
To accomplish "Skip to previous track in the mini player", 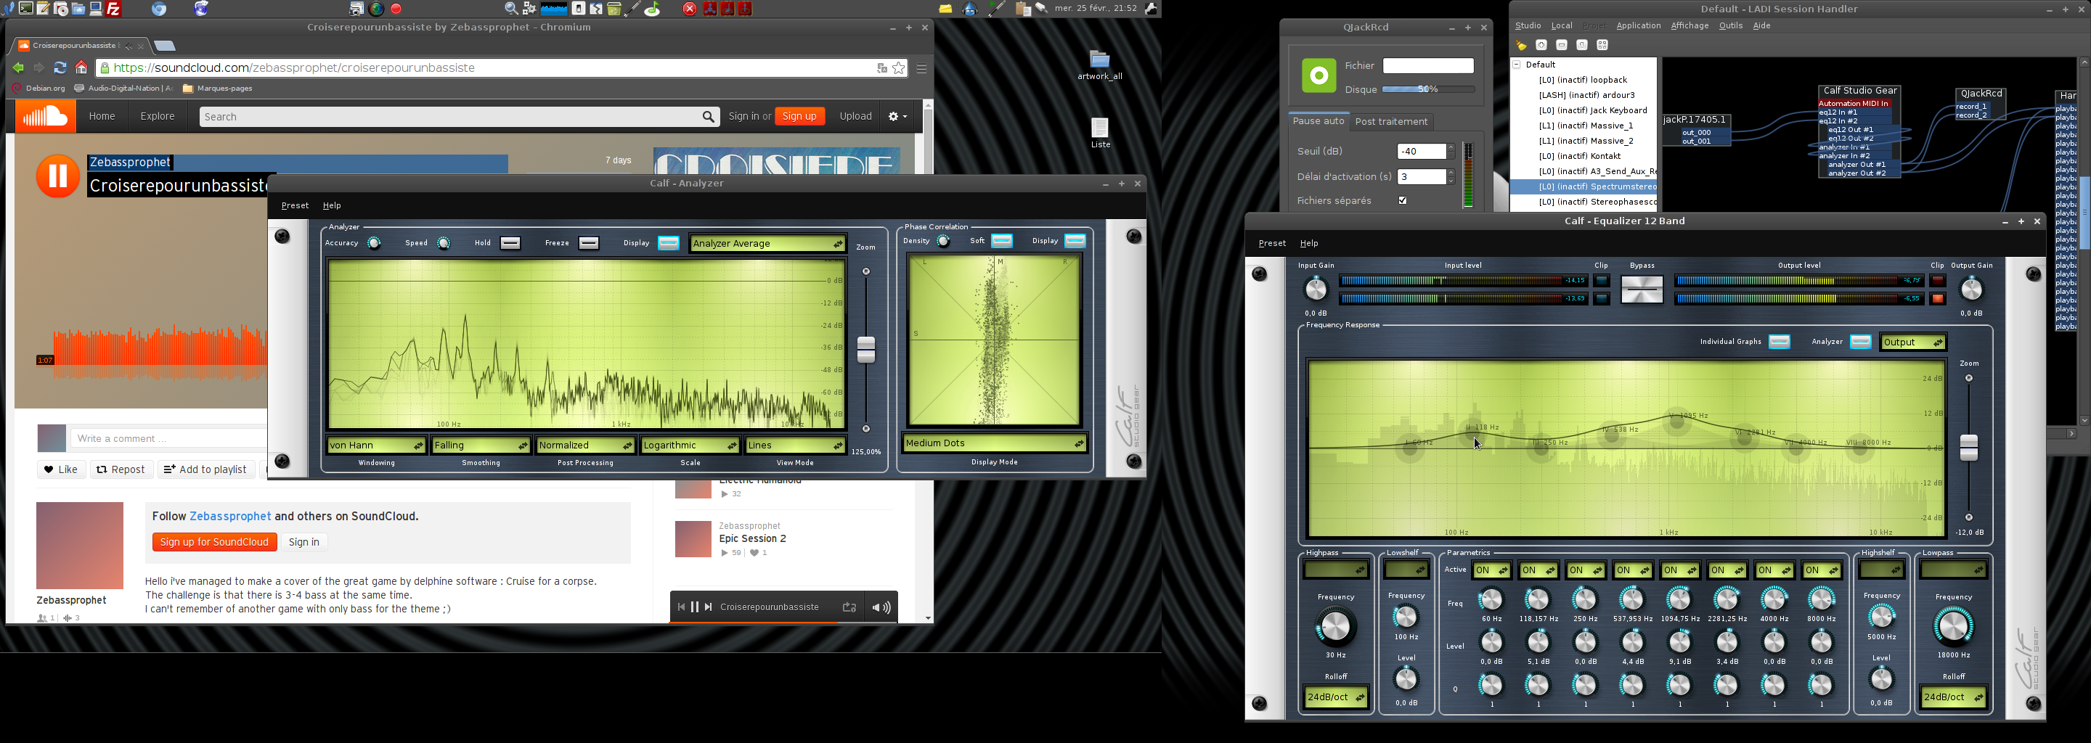I will pos(681,607).
